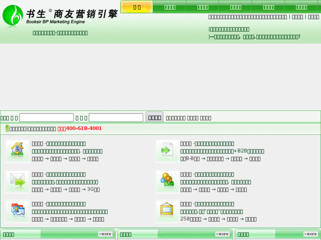Open the two-people users icon

click(x=167, y=181)
